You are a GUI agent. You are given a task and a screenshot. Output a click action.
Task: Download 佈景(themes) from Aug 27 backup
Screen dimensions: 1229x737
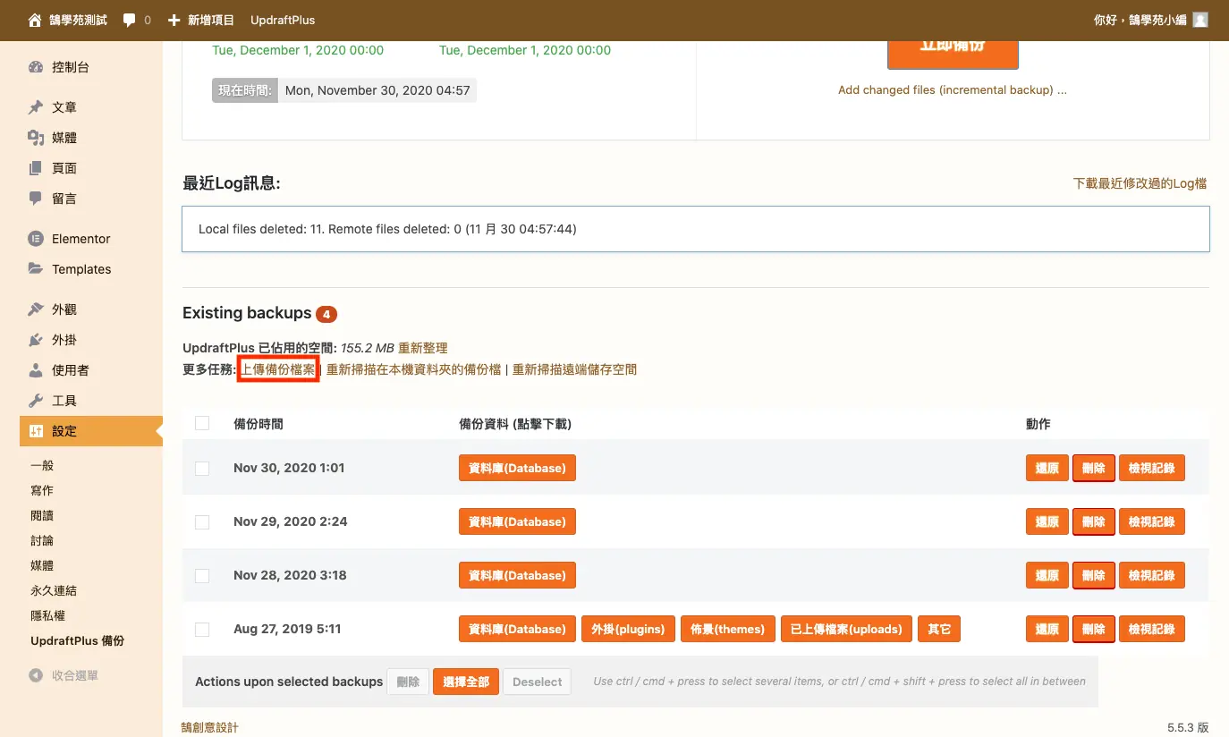728,629
